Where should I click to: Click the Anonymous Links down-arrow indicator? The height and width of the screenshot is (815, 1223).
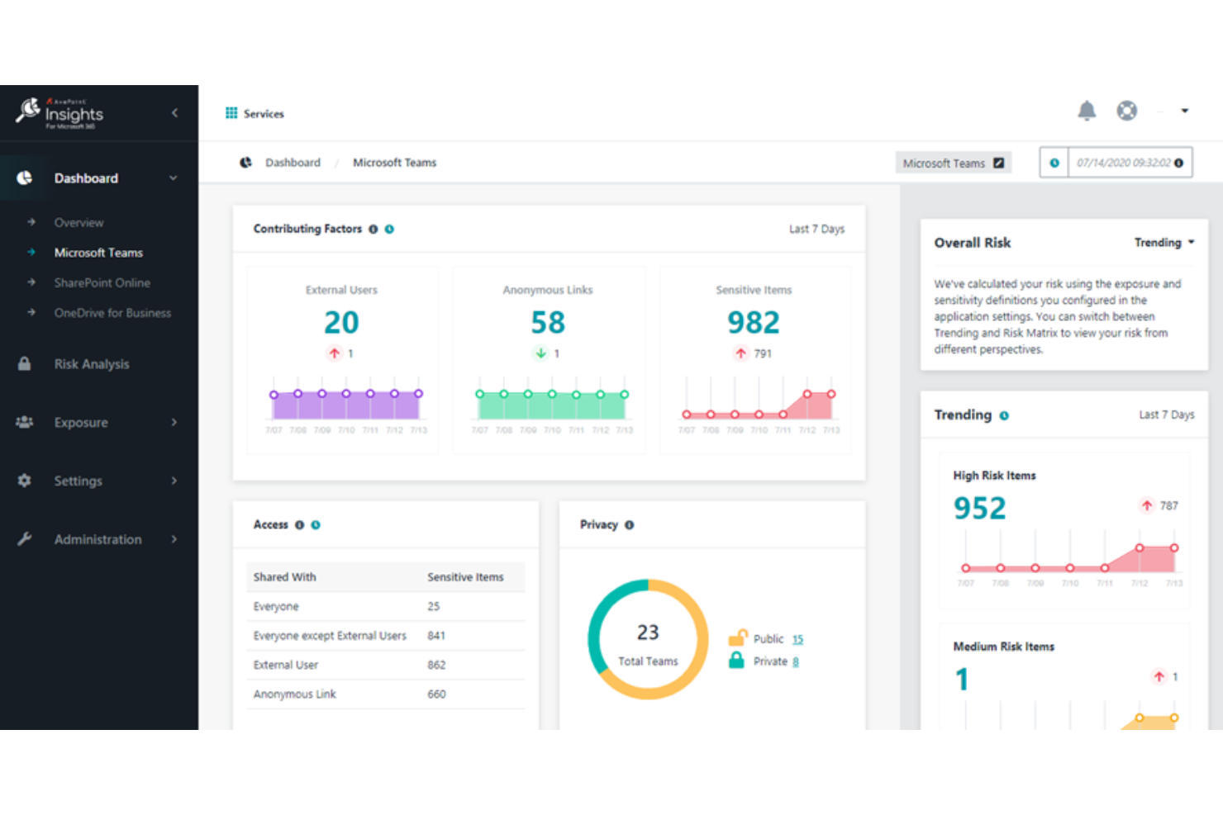[540, 353]
